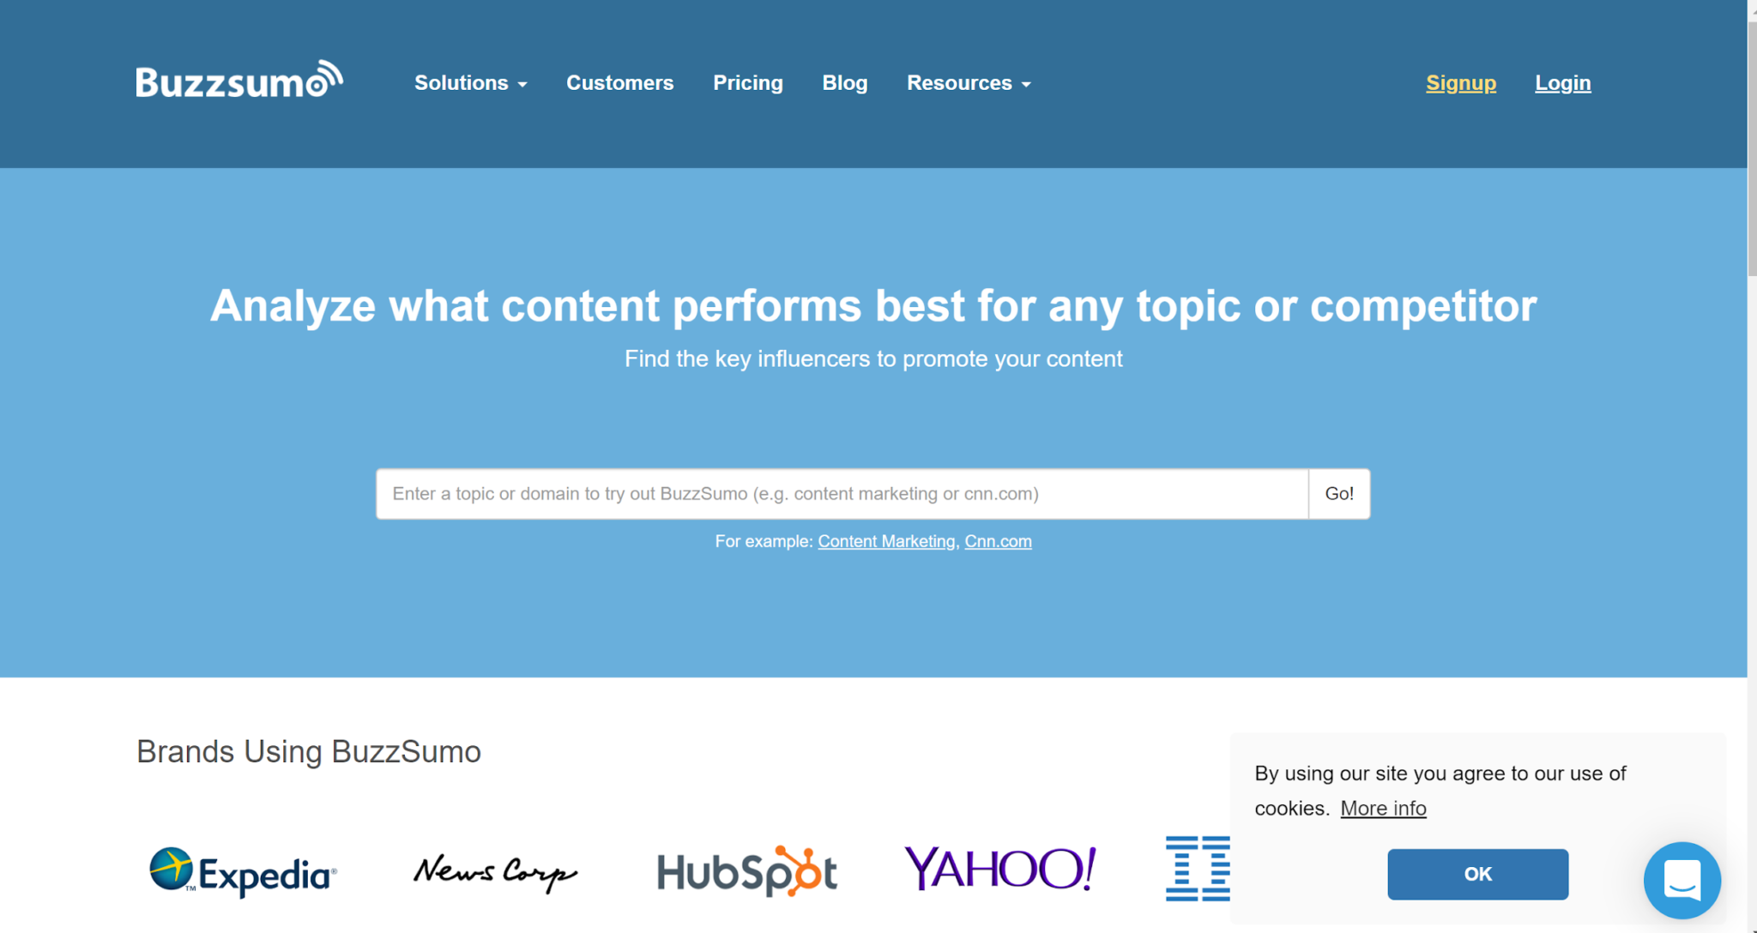
Task: Expand the Solutions dropdown menu
Action: (470, 83)
